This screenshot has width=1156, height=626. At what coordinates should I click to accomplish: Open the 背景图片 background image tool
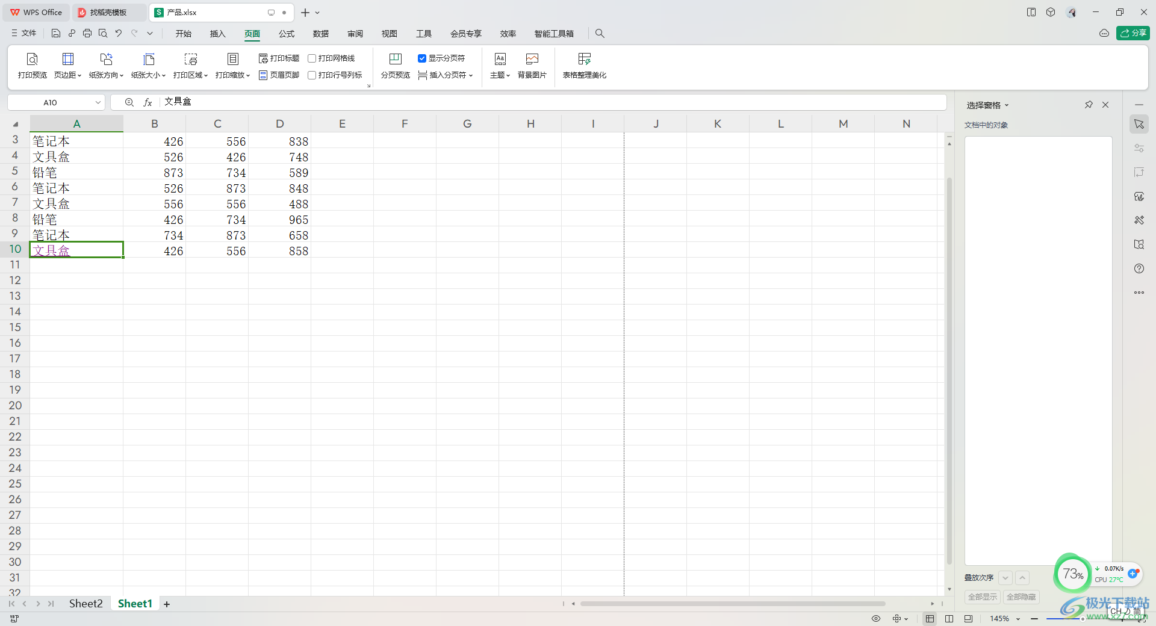[x=532, y=66]
